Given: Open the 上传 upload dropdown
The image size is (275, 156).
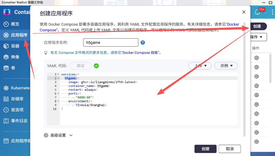Looking at the screenshot, I should click(200, 66).
